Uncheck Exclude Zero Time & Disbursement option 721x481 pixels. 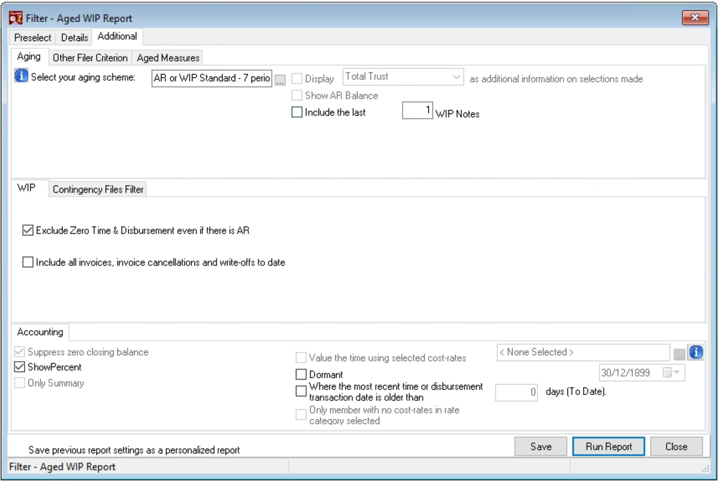click(x=28, y=230)
